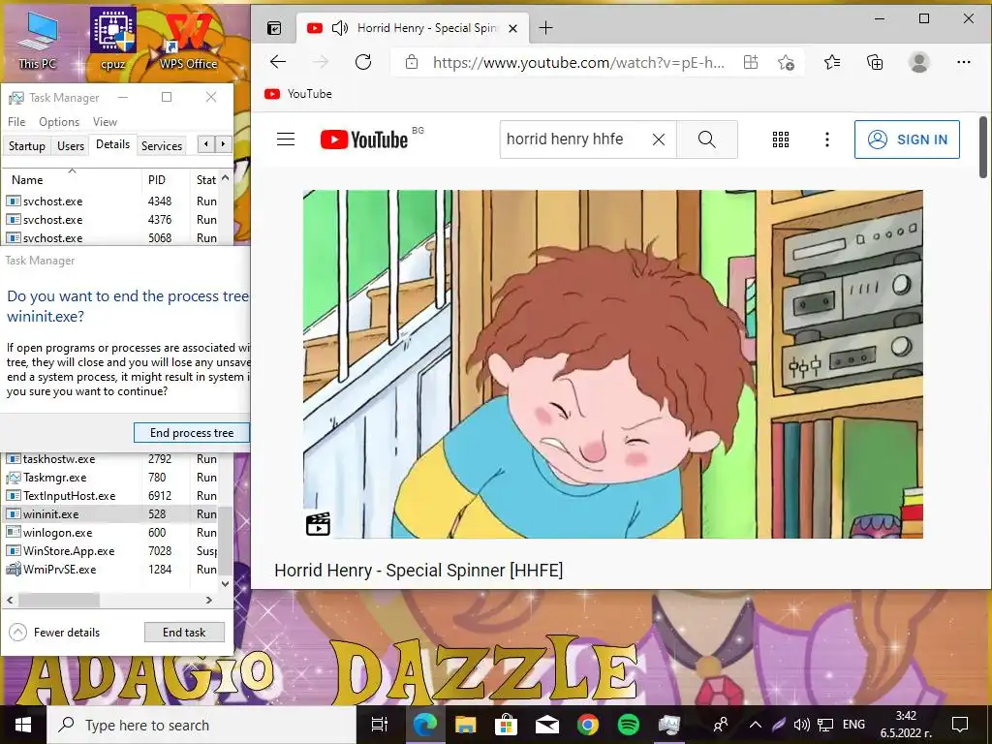Refresh the YouTube page

click(363, 62)
